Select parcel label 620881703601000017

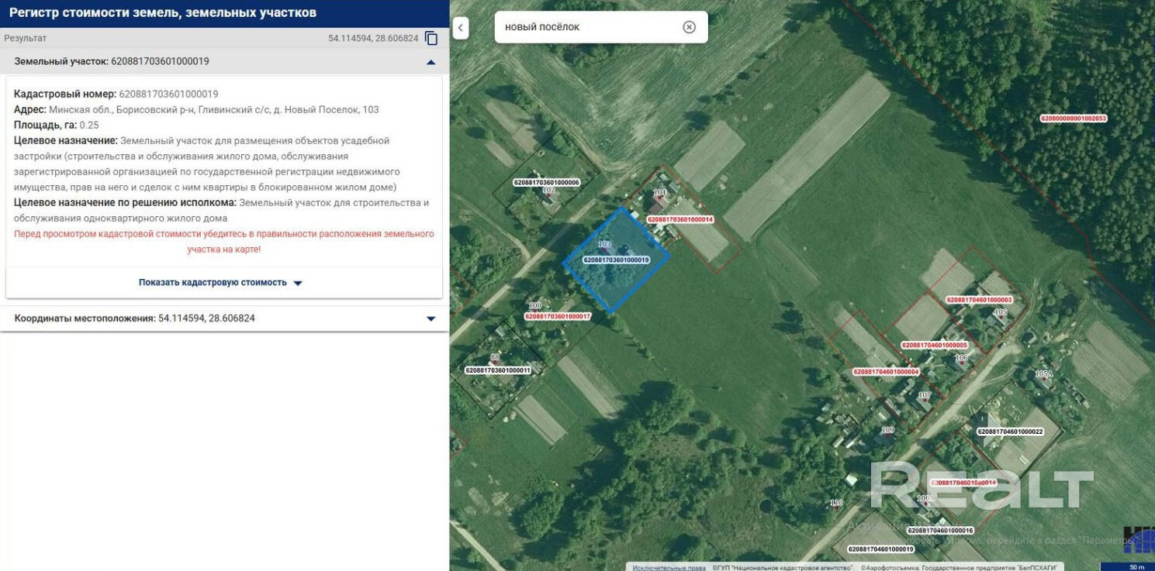click(x=558, y=316)
